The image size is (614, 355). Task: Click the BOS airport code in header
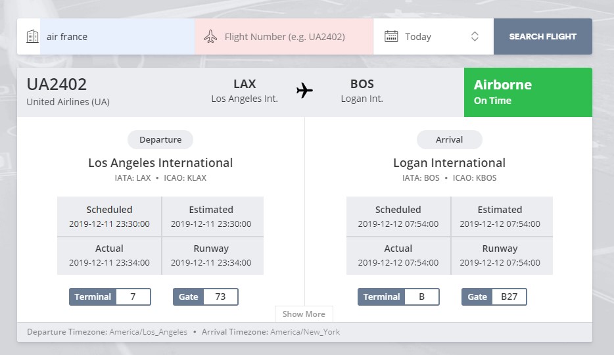click(362, 83)
